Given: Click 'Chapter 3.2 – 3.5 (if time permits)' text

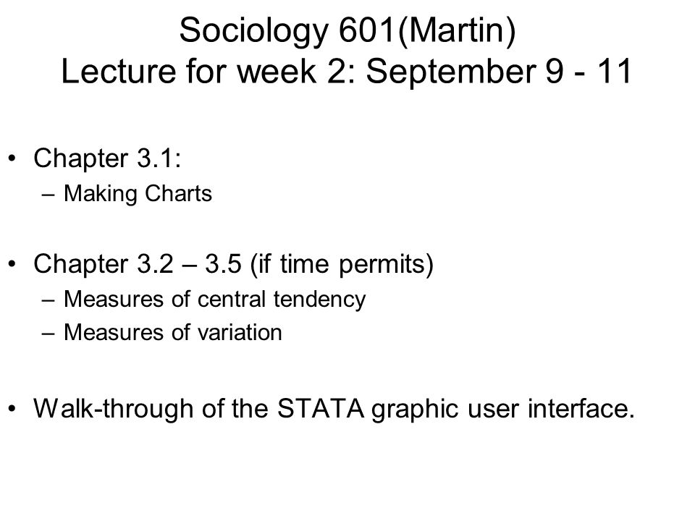Looking at the screenshot, I should [234, 264].
